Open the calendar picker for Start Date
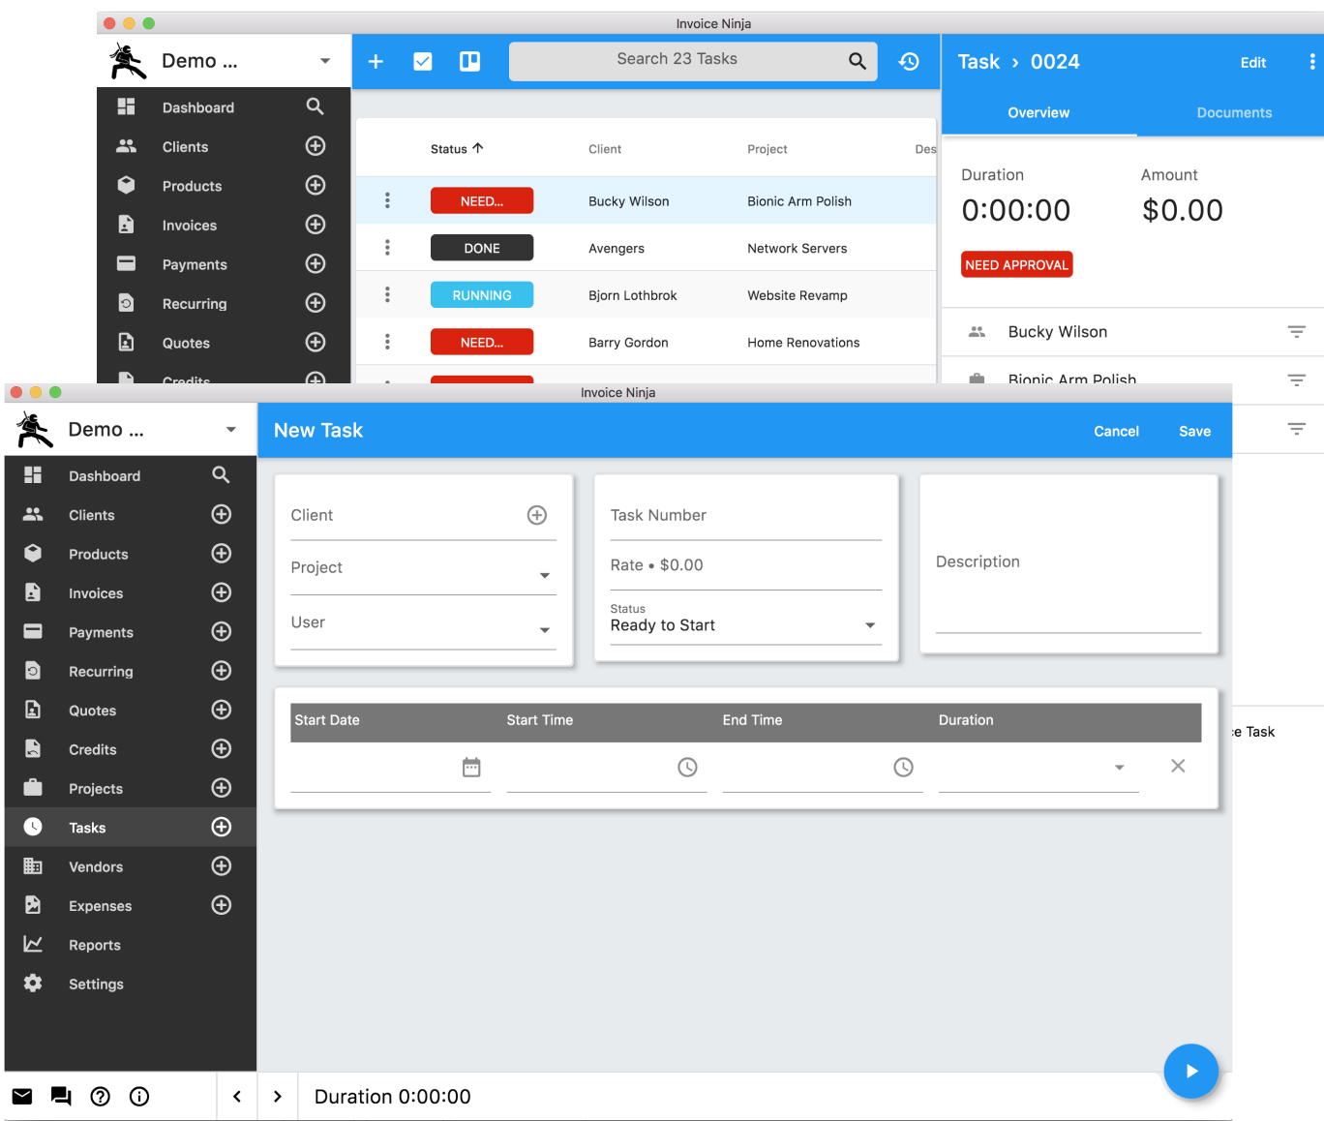1324x1121 pixels. (x=471, y=768)
